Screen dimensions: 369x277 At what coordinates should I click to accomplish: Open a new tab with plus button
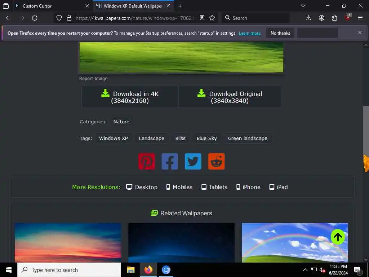pyautogui.click(x=180, y=6)
